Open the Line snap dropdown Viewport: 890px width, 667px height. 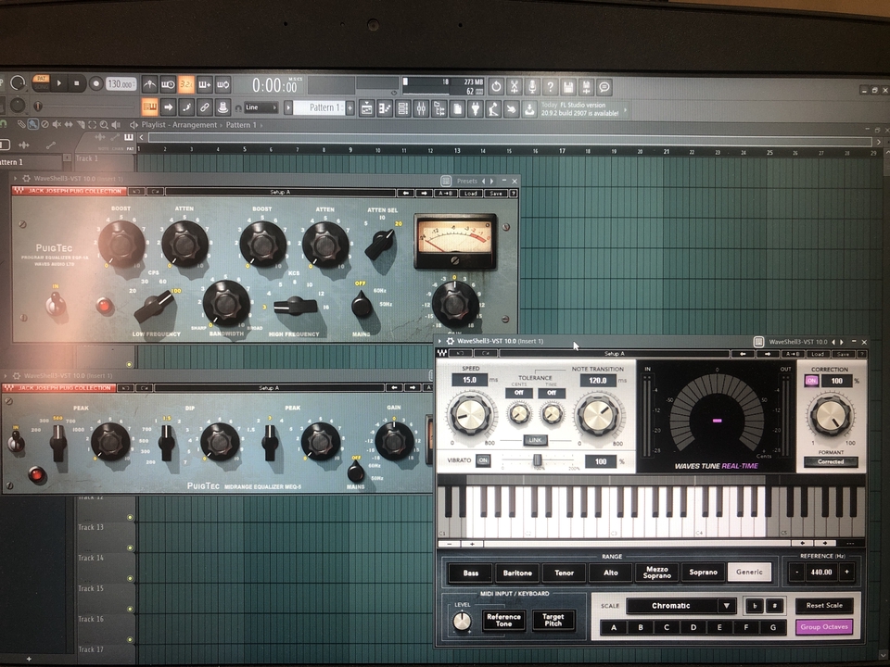click(261, 107)
